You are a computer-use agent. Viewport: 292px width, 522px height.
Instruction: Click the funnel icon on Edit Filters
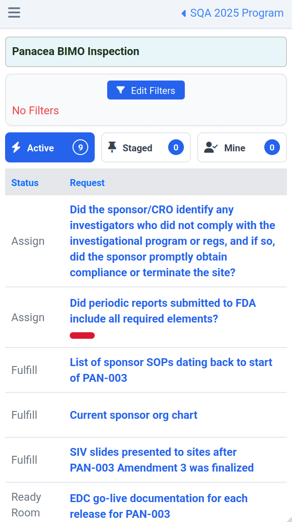coord(121,90)
